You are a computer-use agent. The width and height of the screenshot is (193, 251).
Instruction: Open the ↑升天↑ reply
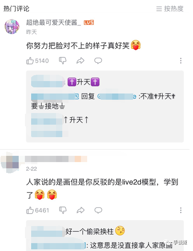click(60, 120)
